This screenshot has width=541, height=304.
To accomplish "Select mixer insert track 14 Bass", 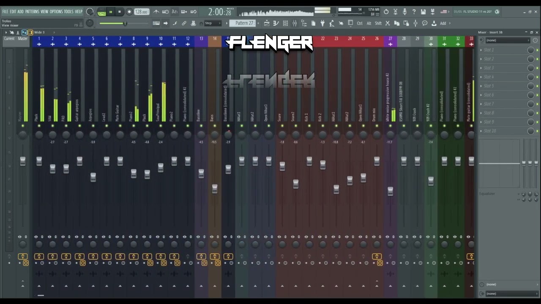I will (x=215, y=38).
